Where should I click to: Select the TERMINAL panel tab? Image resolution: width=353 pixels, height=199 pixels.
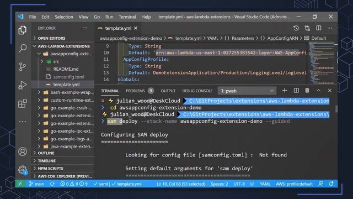[110, 91]
